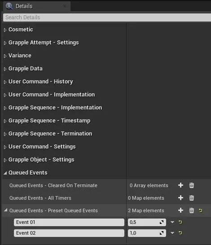This screenshot has width=211, height=245.
Task: Add element to All Timers map
Action: pos(180,198)
